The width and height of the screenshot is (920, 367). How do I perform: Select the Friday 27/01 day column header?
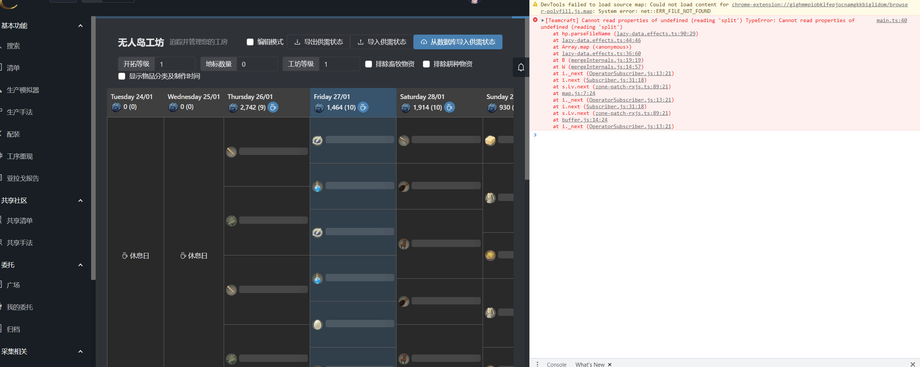331,96
